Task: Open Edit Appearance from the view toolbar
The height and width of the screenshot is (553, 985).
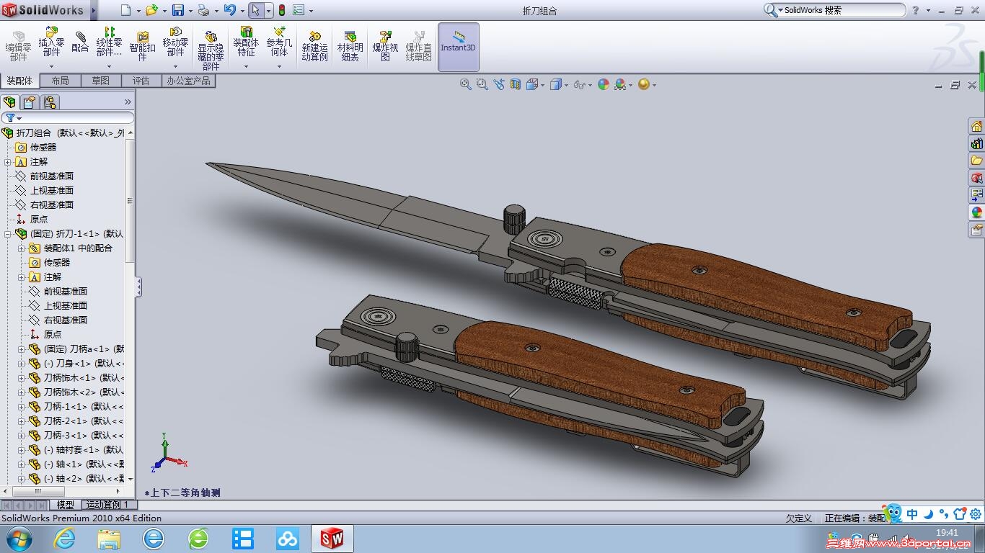Action: coord(604,84)
